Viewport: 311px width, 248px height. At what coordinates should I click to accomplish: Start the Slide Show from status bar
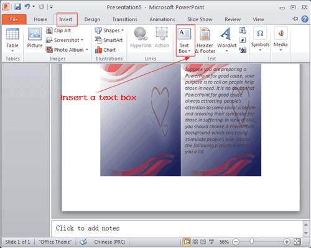211,242
